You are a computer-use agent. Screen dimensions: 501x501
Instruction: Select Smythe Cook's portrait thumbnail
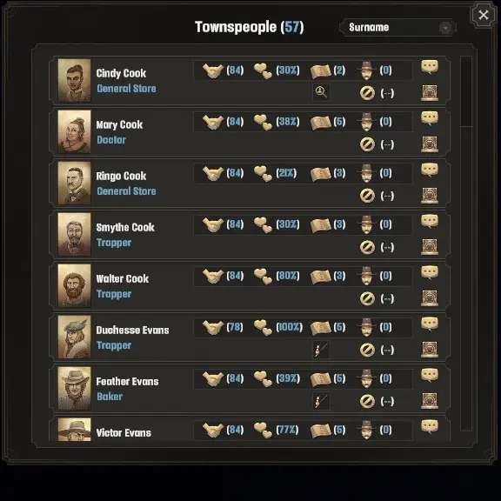pos(74,235)
